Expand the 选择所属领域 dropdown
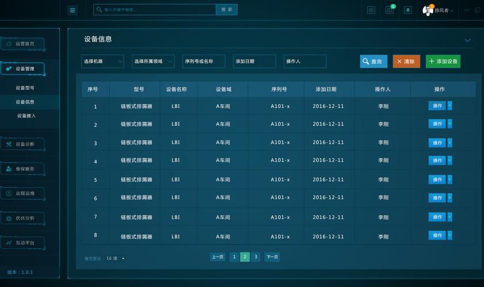 pos(153,61)
